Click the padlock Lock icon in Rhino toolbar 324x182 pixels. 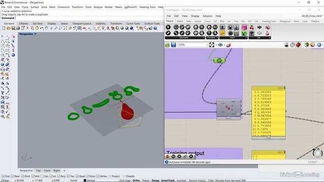[x=108, y=28]
